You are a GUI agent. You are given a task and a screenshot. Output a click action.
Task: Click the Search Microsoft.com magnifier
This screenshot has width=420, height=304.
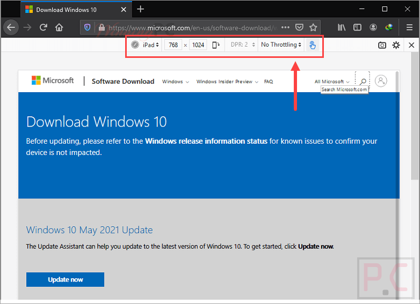[363, 81]
